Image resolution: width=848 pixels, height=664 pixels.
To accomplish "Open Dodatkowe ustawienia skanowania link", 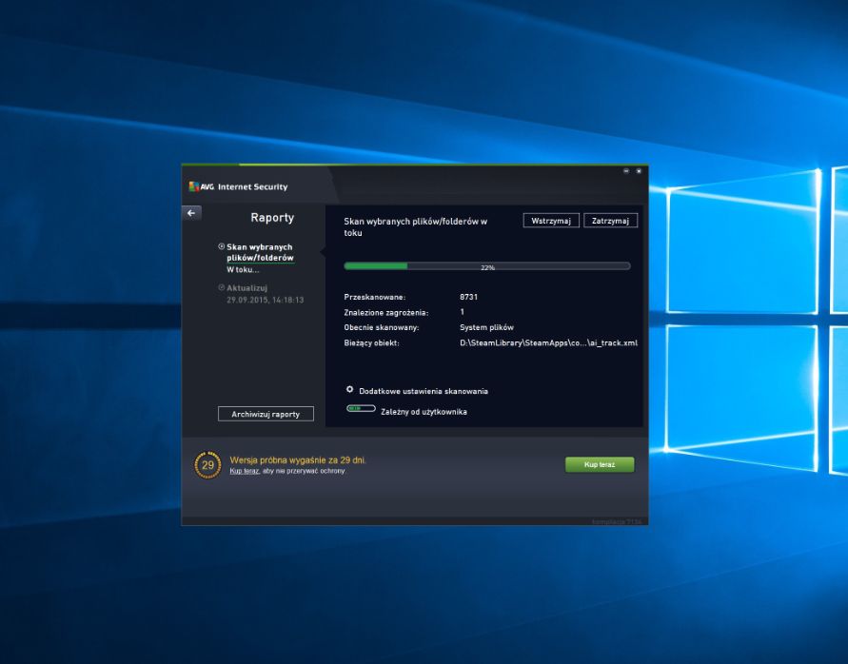I will click(424, 391).
